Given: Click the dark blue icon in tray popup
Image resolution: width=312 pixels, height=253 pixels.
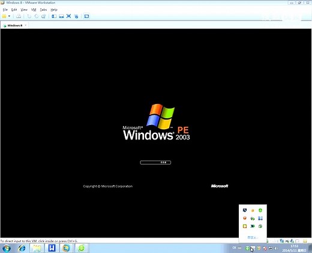Looking at the screenshot, I should pos(245,210).
